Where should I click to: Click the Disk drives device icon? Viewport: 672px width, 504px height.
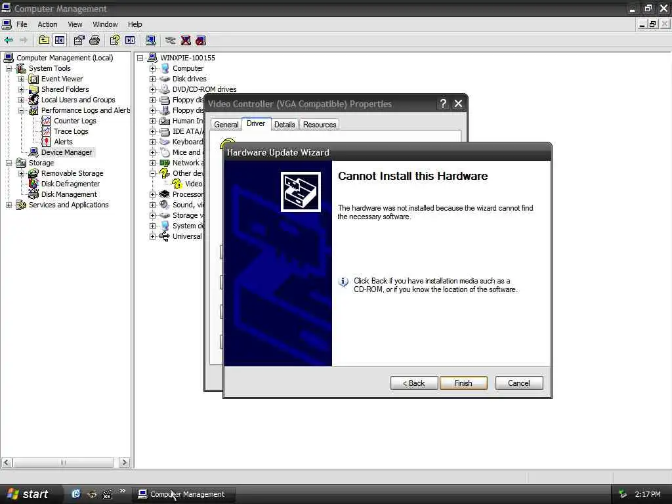point(165,79)
